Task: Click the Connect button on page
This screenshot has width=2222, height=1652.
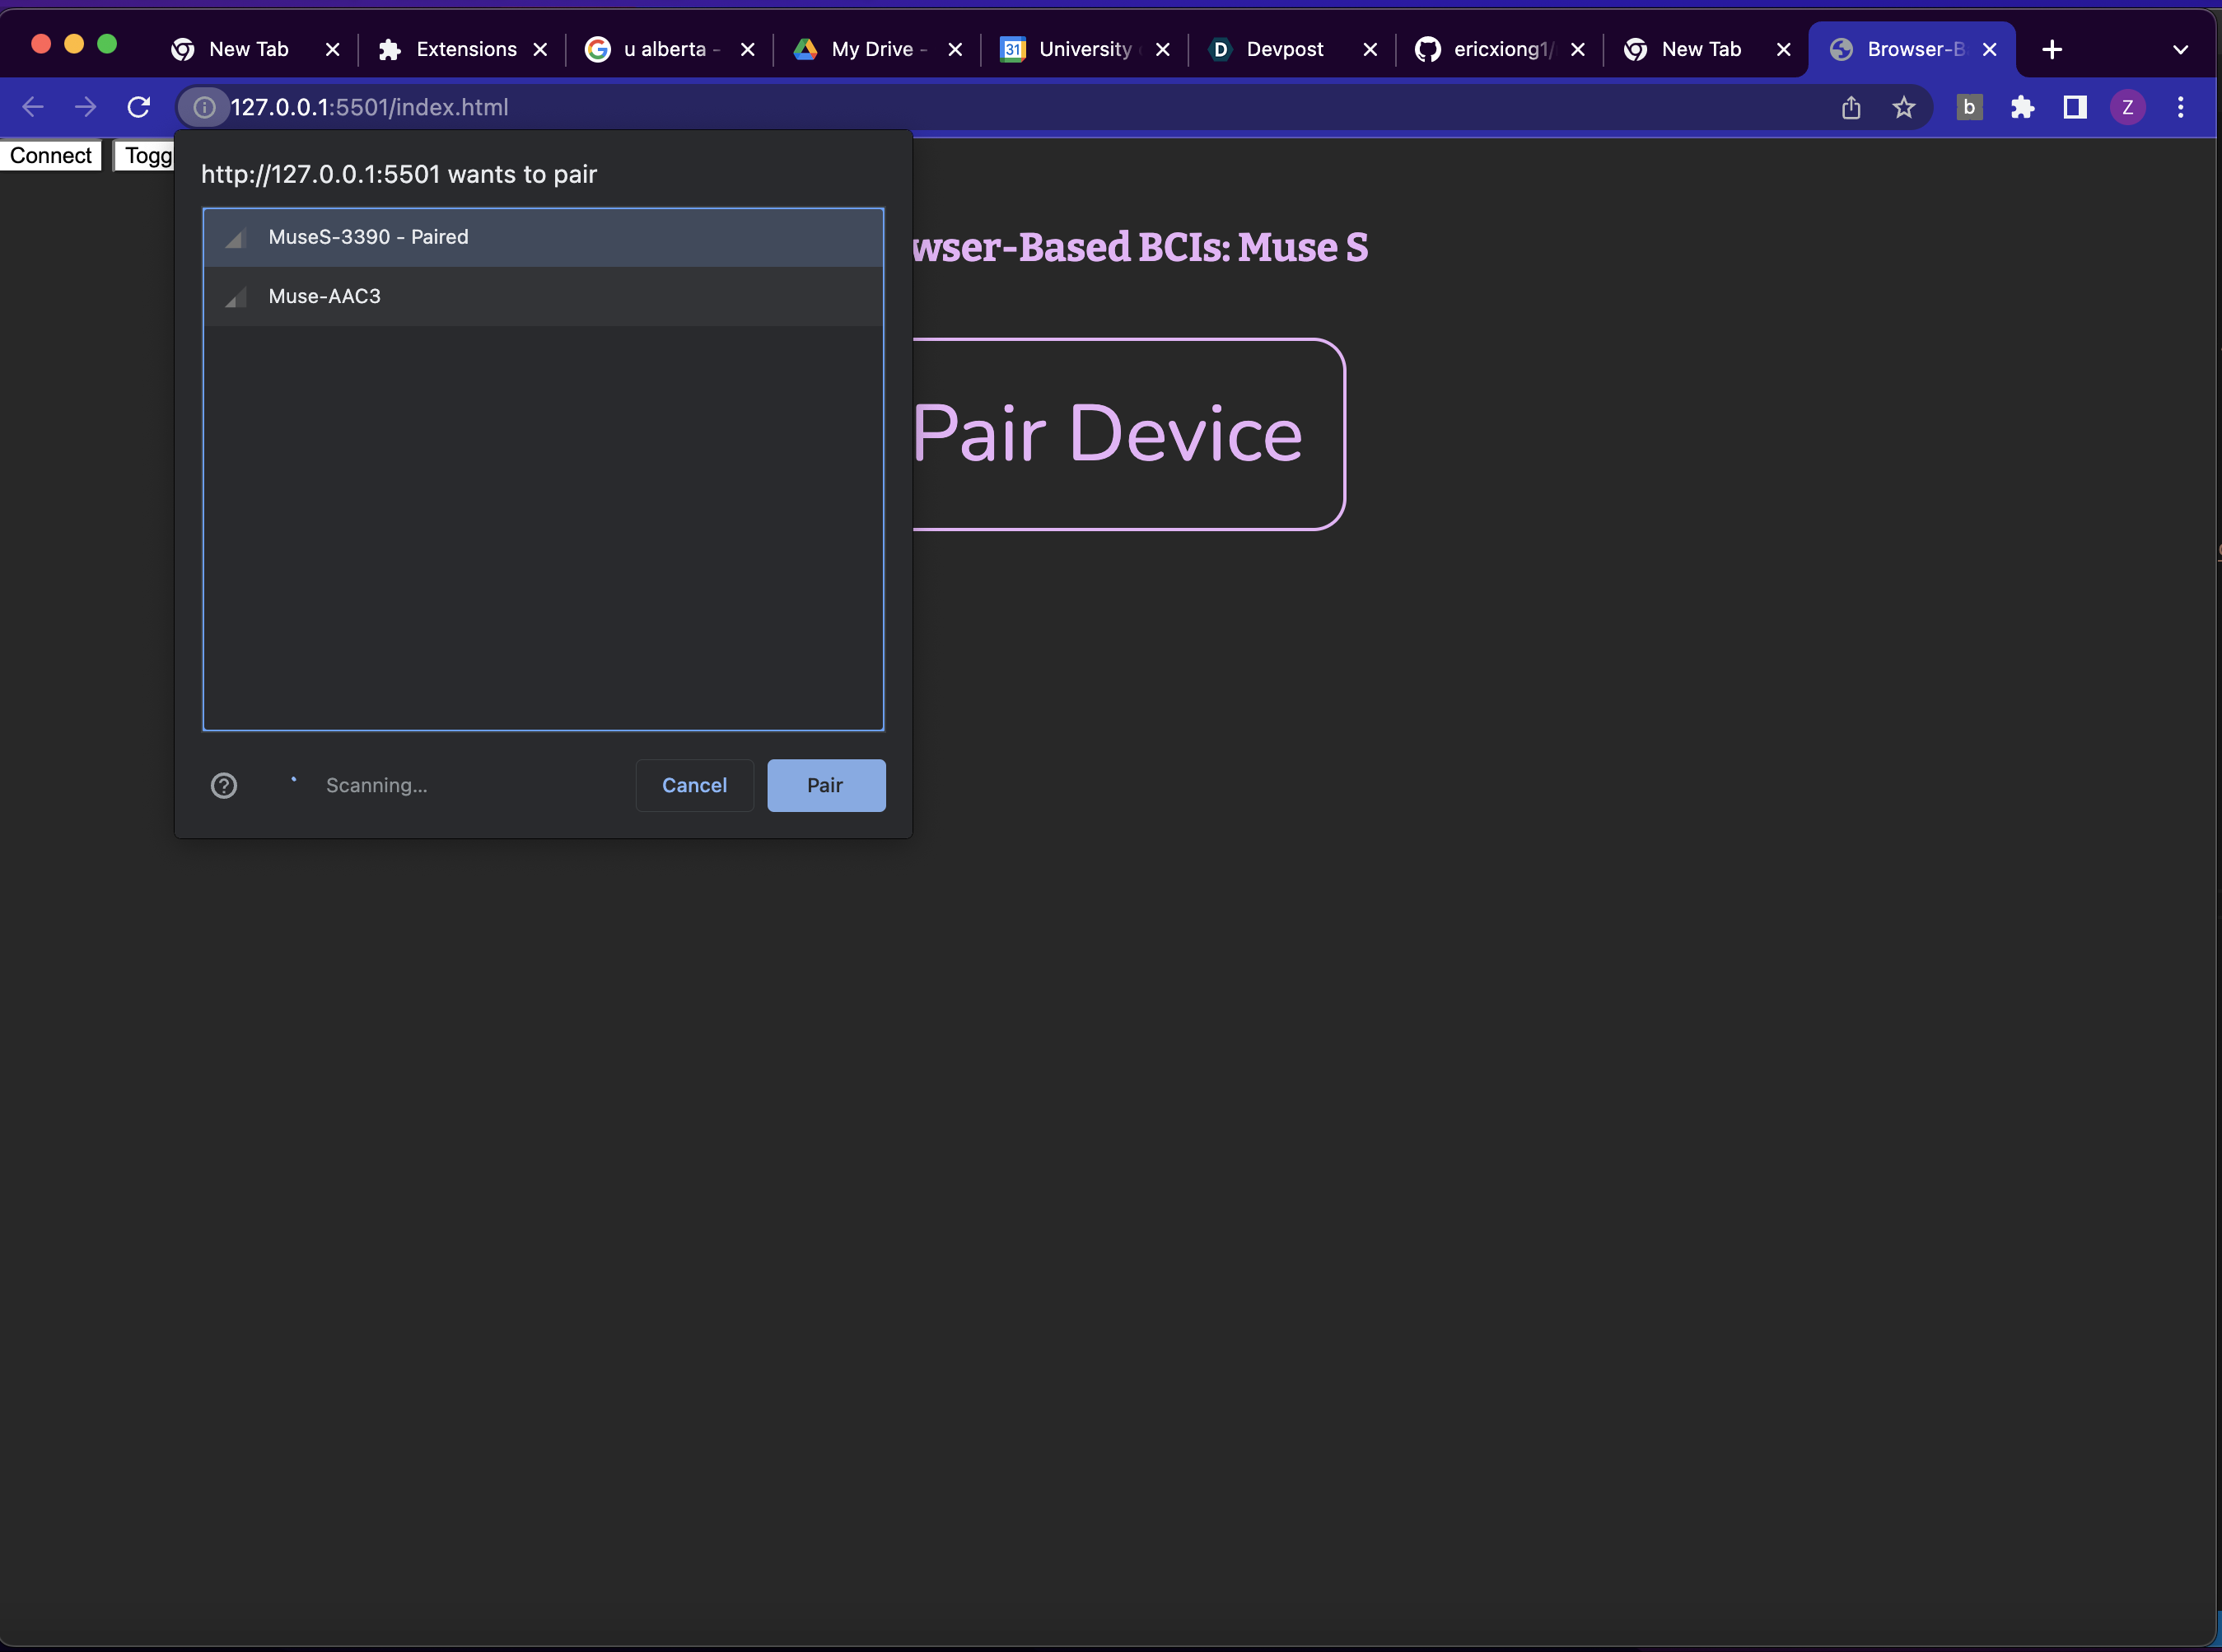Action: point(51,156)
